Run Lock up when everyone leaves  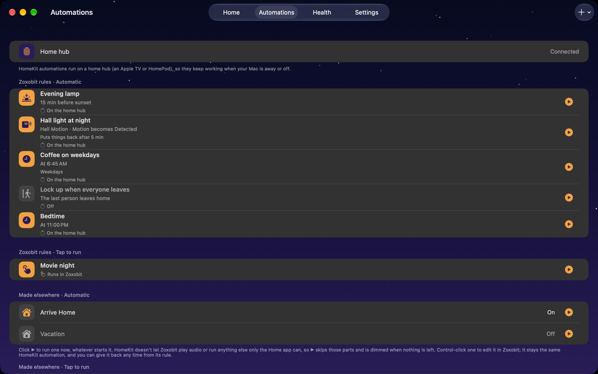coord(569,197)
